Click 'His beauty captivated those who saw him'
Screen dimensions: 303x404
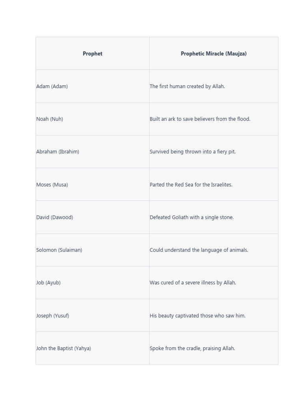point(197,316)
